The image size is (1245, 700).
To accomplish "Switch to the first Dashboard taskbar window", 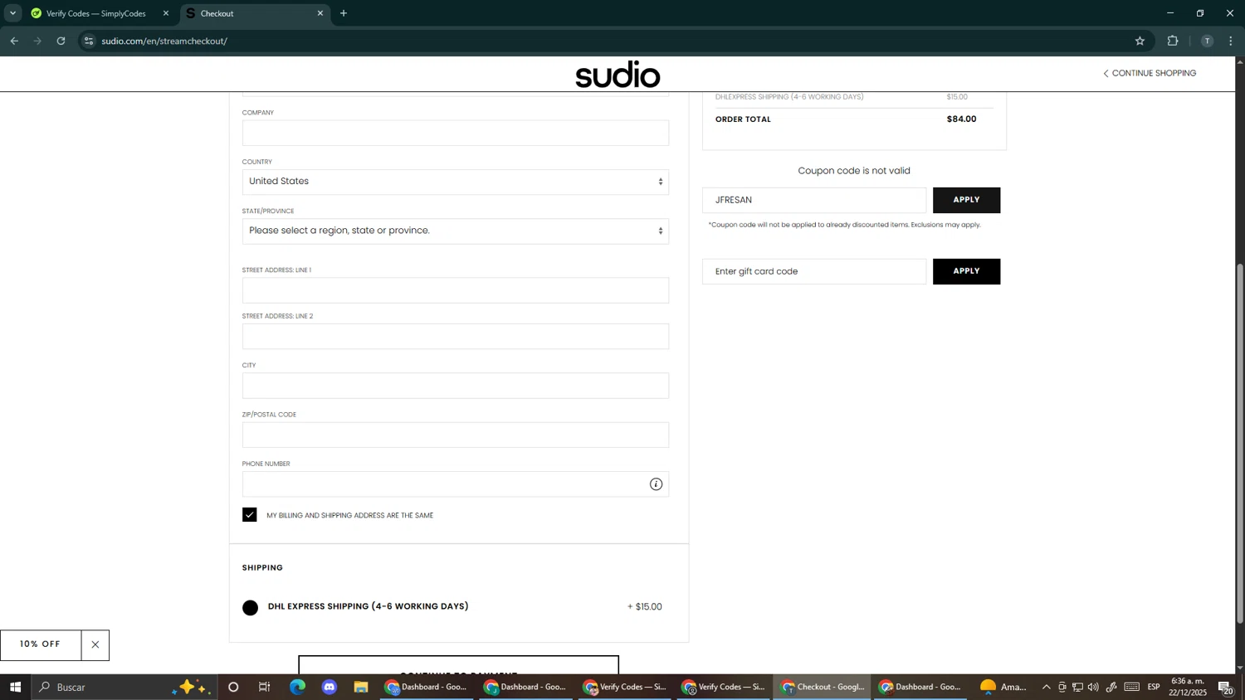I will [427, 687].
